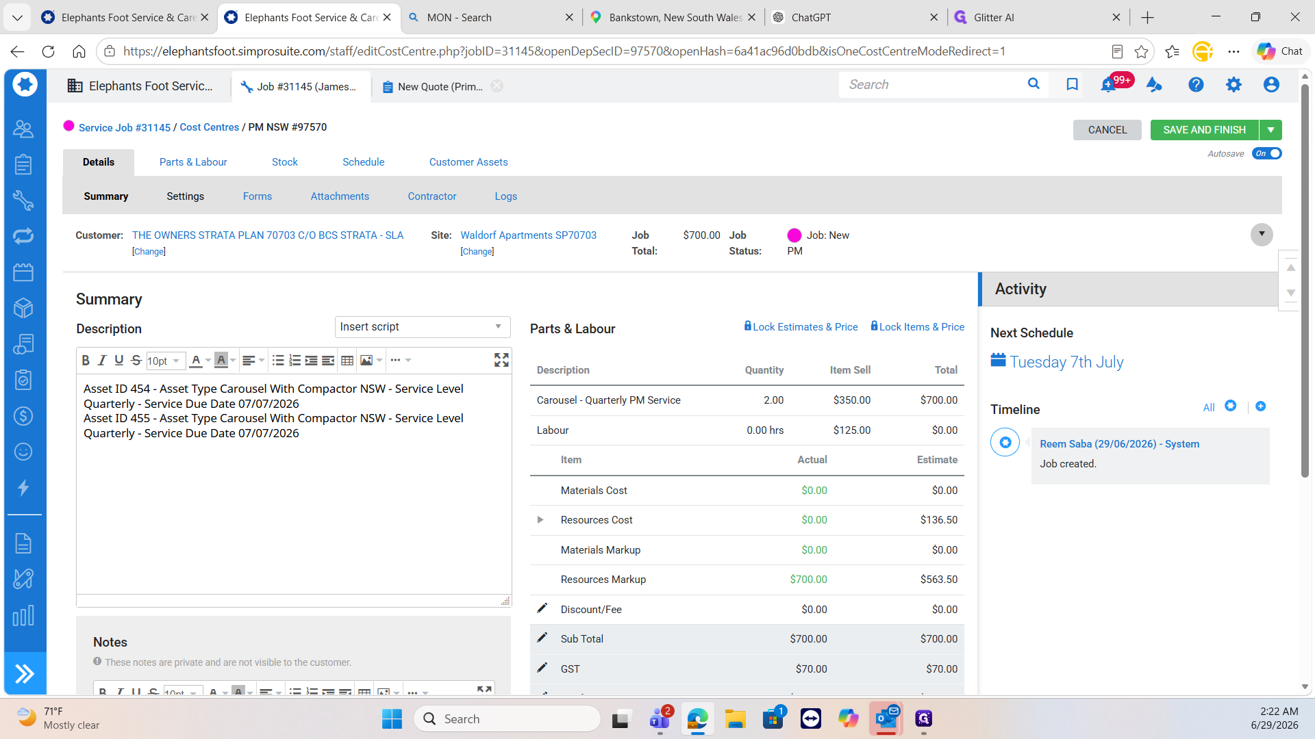Open the bookmark icon in top bar
1315x739 pixels.
pyautogui.click(x=1073, y=84)
